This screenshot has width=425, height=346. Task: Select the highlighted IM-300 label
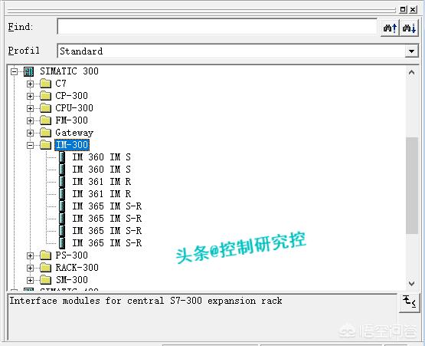(x=72, y=145)
